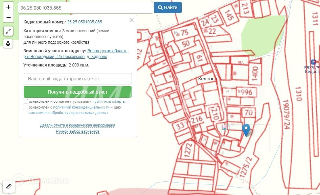Screen dimensions: 320x195
Task: Click the email input for report
Action: [x=77, y=79]
